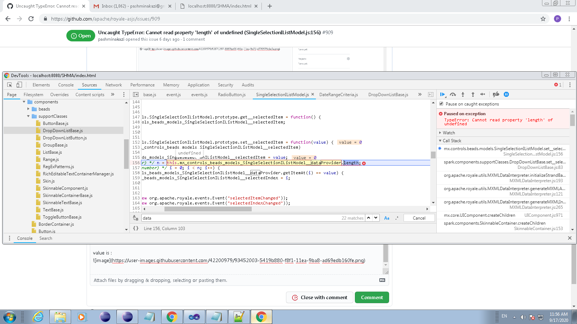Viewport: 577px width, 324px height.
Task: Open DevTools main kebab menu
Action: click(x=570, y=85)
